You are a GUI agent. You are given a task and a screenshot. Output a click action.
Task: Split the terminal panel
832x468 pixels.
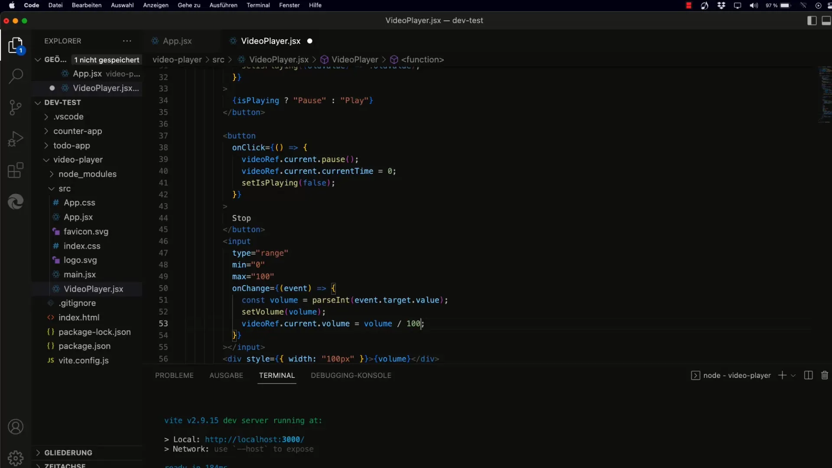[808, 375]
